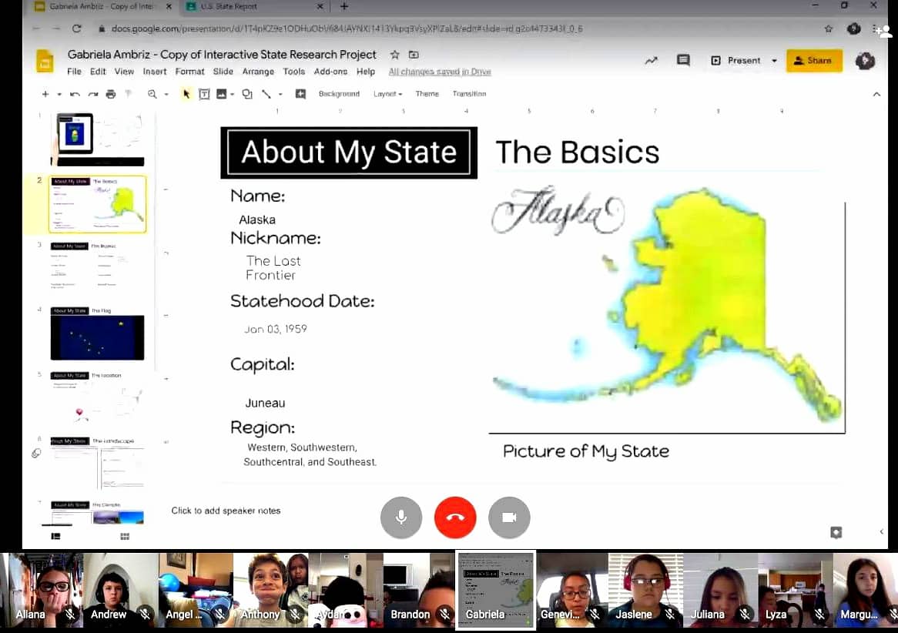Add a new slide with the plus icon

click(45, 94)
